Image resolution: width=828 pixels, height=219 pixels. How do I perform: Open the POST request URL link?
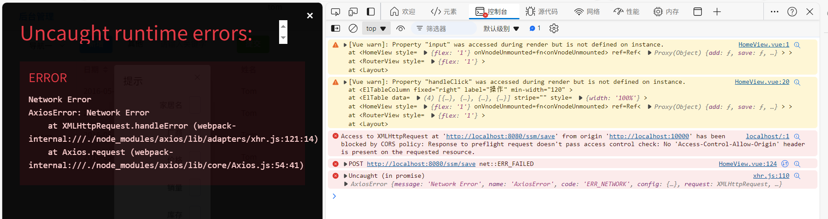pos(421,164)
